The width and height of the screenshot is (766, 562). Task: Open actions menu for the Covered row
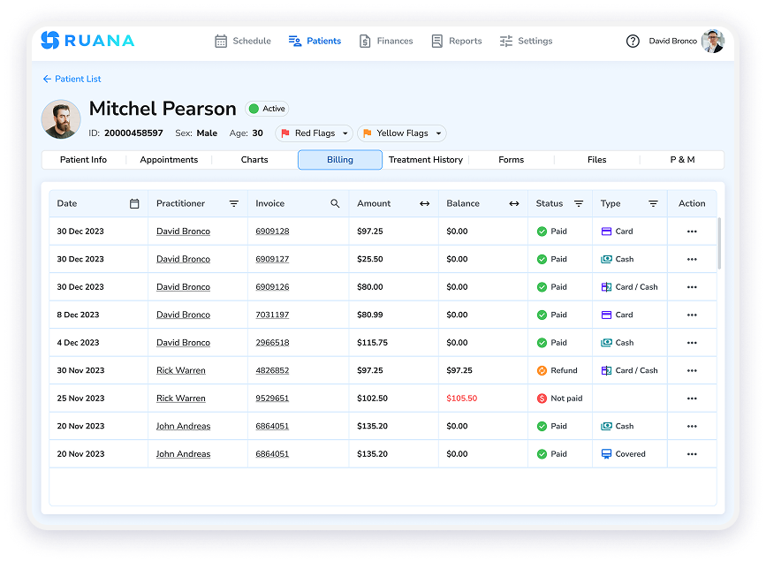(x=692, y=454)
